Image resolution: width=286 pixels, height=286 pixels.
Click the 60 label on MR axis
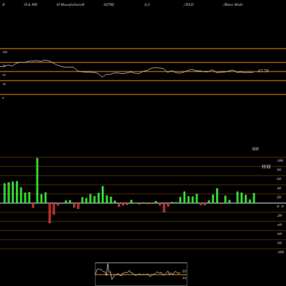pyautogui.click(x=279, y=179)
